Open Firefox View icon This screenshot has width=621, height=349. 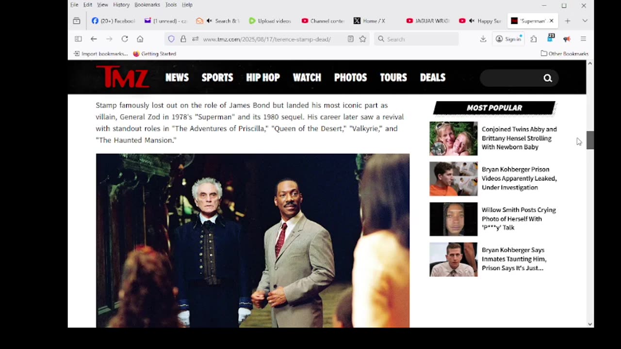pos(77,21)
